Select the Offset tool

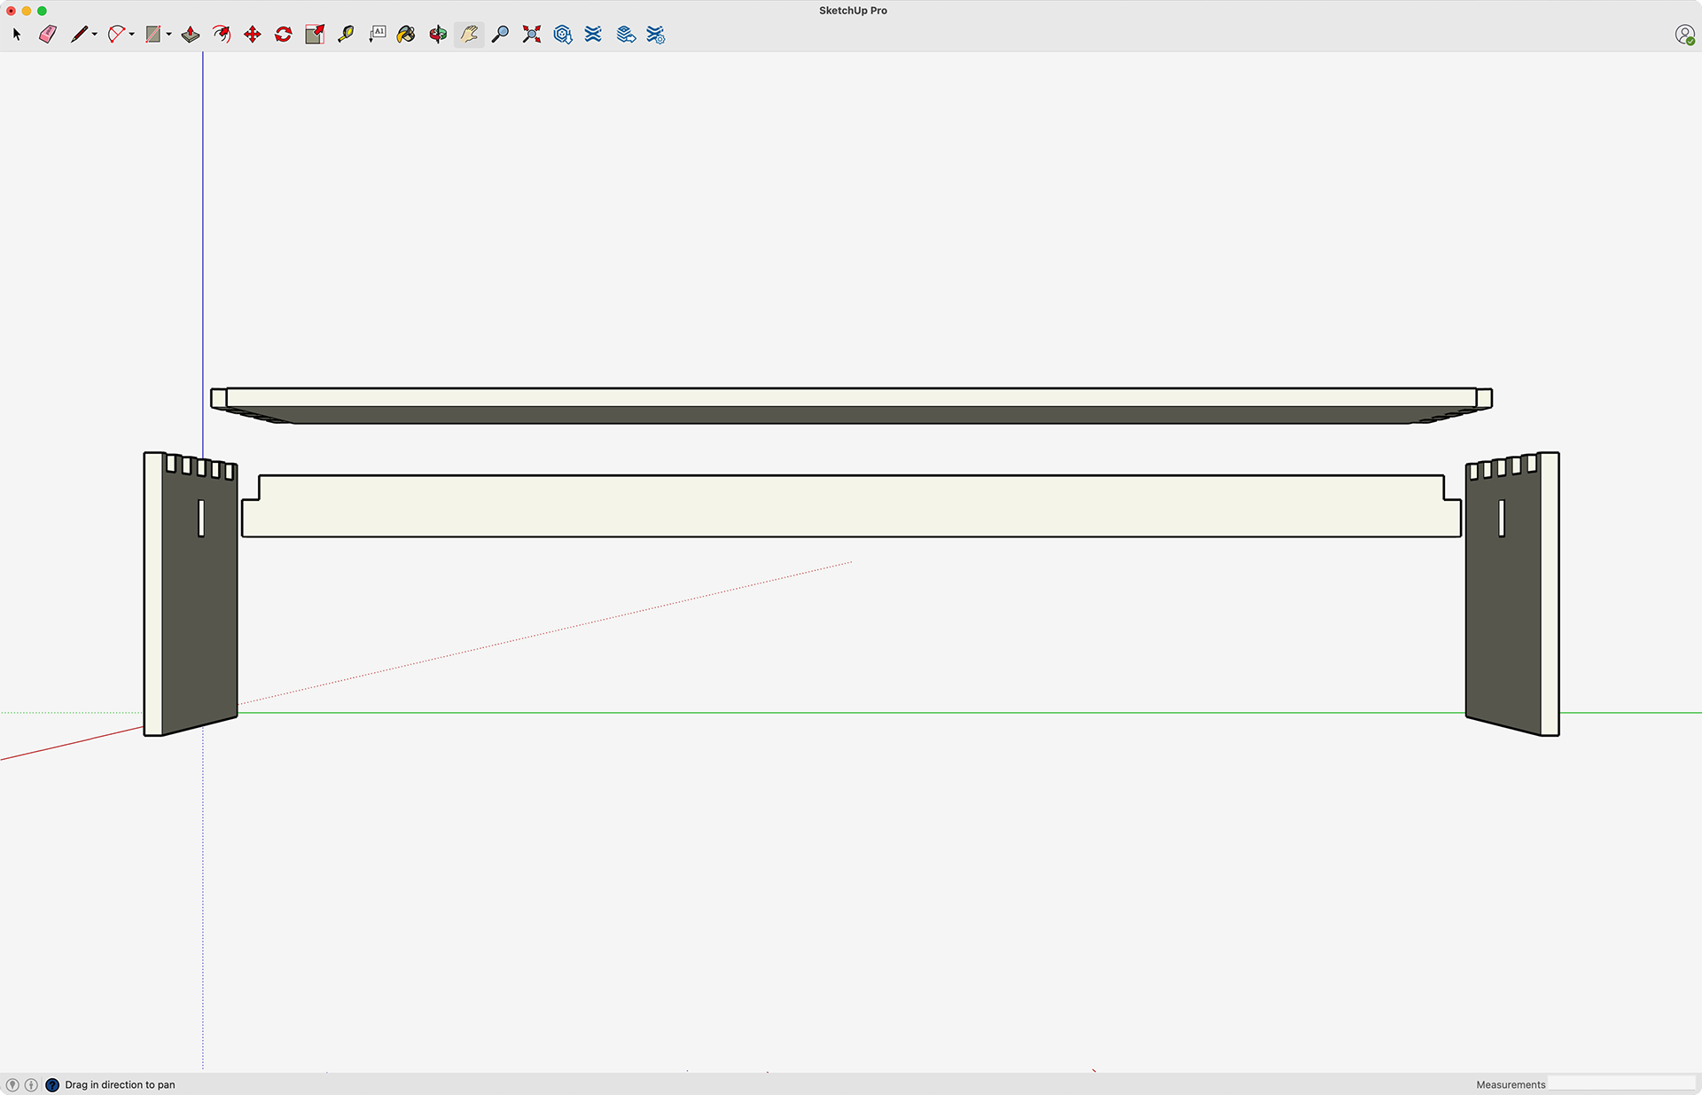tap(222, 35)
